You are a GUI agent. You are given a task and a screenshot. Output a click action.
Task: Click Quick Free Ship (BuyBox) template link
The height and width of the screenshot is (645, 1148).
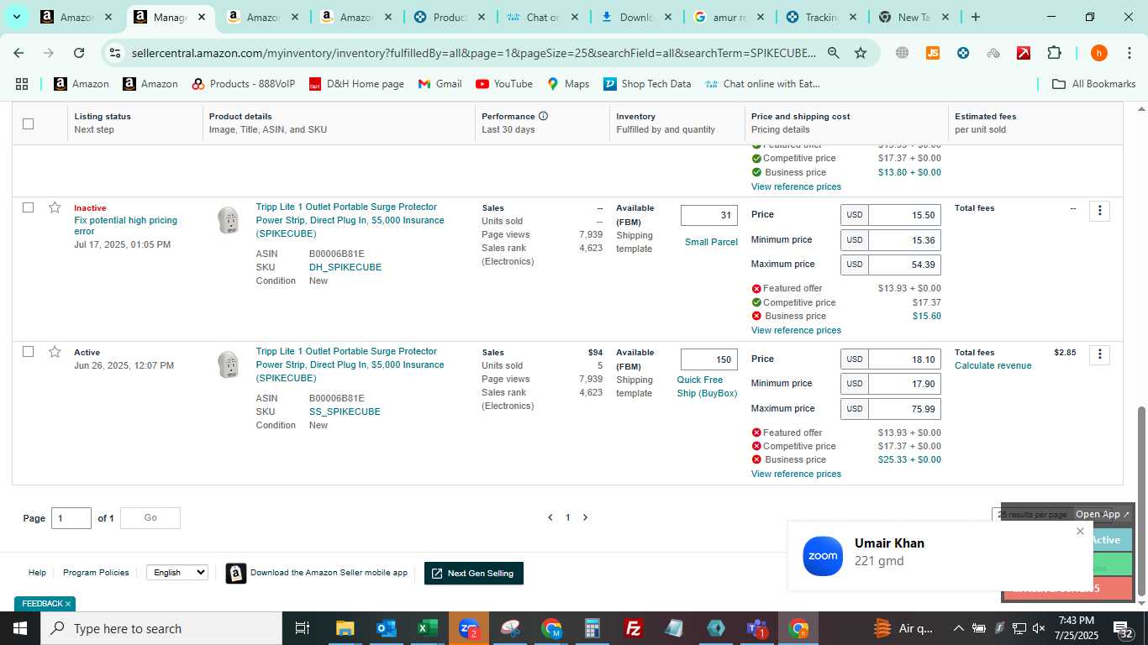pos(707,386)
